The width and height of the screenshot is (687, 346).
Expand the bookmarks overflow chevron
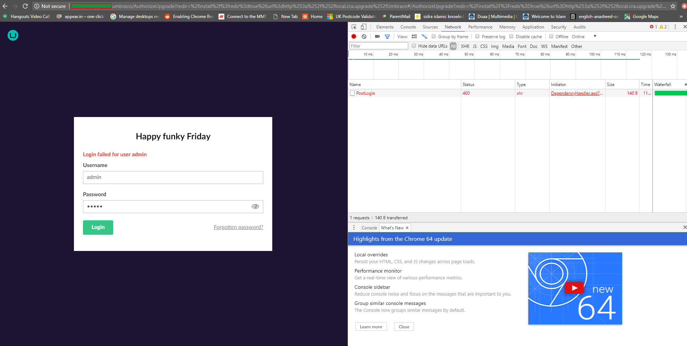(681, 17)
